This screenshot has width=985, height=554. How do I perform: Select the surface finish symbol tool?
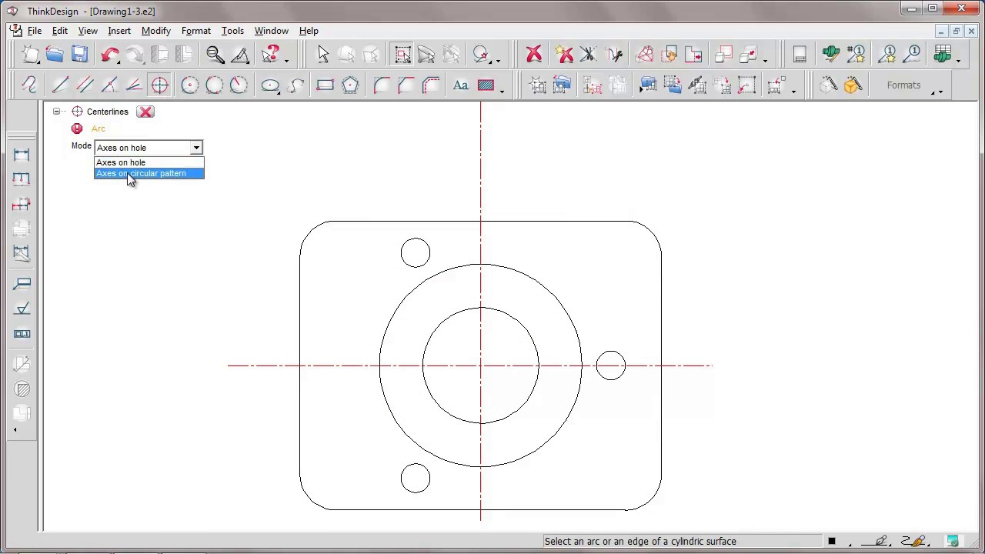22,309
